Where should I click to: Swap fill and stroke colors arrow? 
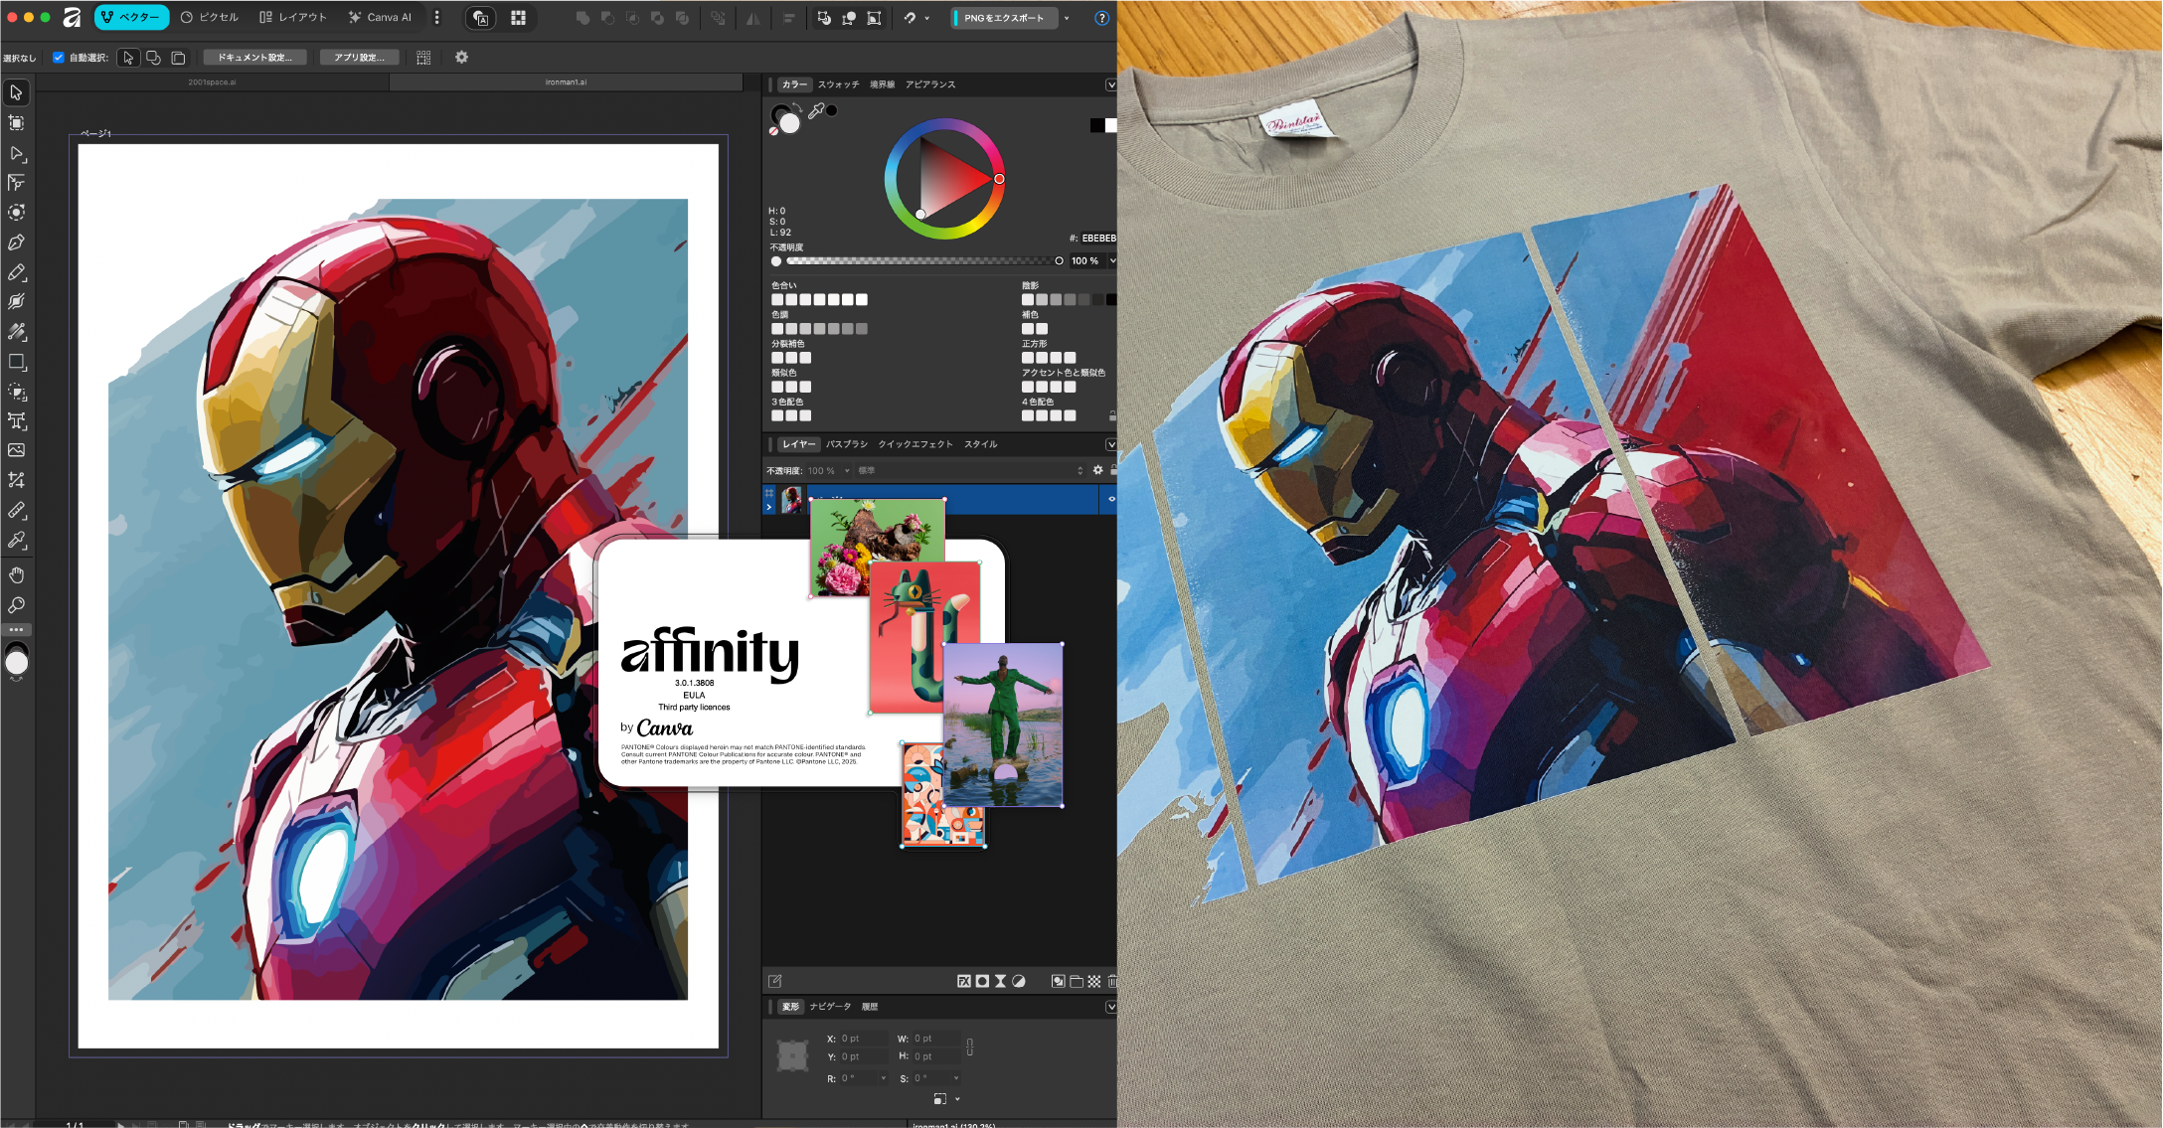coord(797,106)
